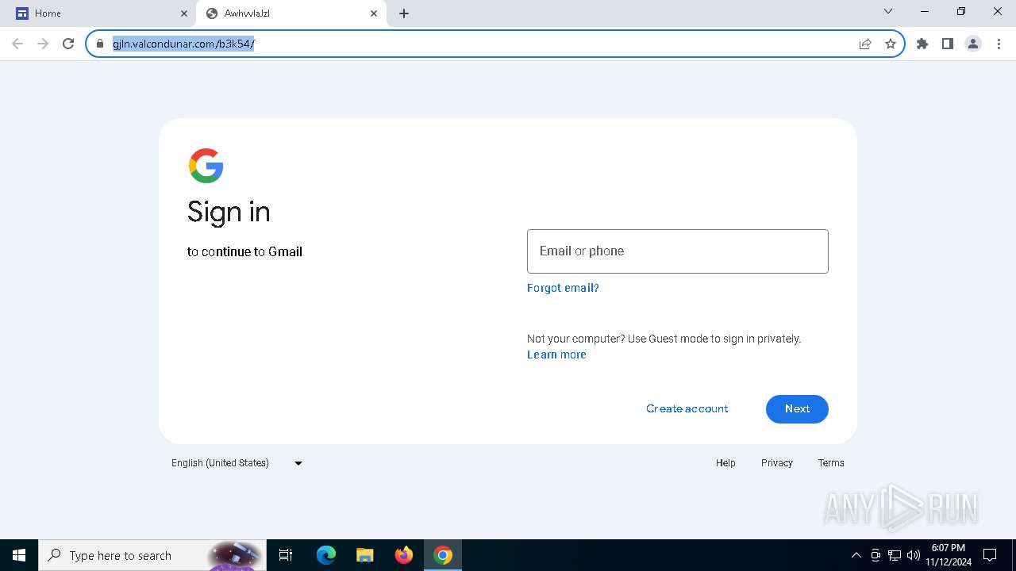View site information via lock icon

click(100, 44)
